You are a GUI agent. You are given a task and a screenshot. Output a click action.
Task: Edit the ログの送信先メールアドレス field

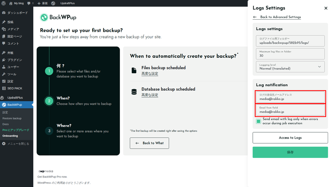click(290, 97)
